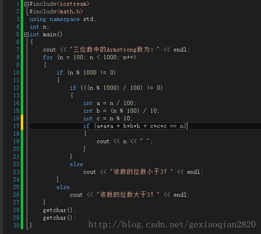Click the closing brace on line 30
Viewport: 261px width, 234px height.
pos(31,225)
